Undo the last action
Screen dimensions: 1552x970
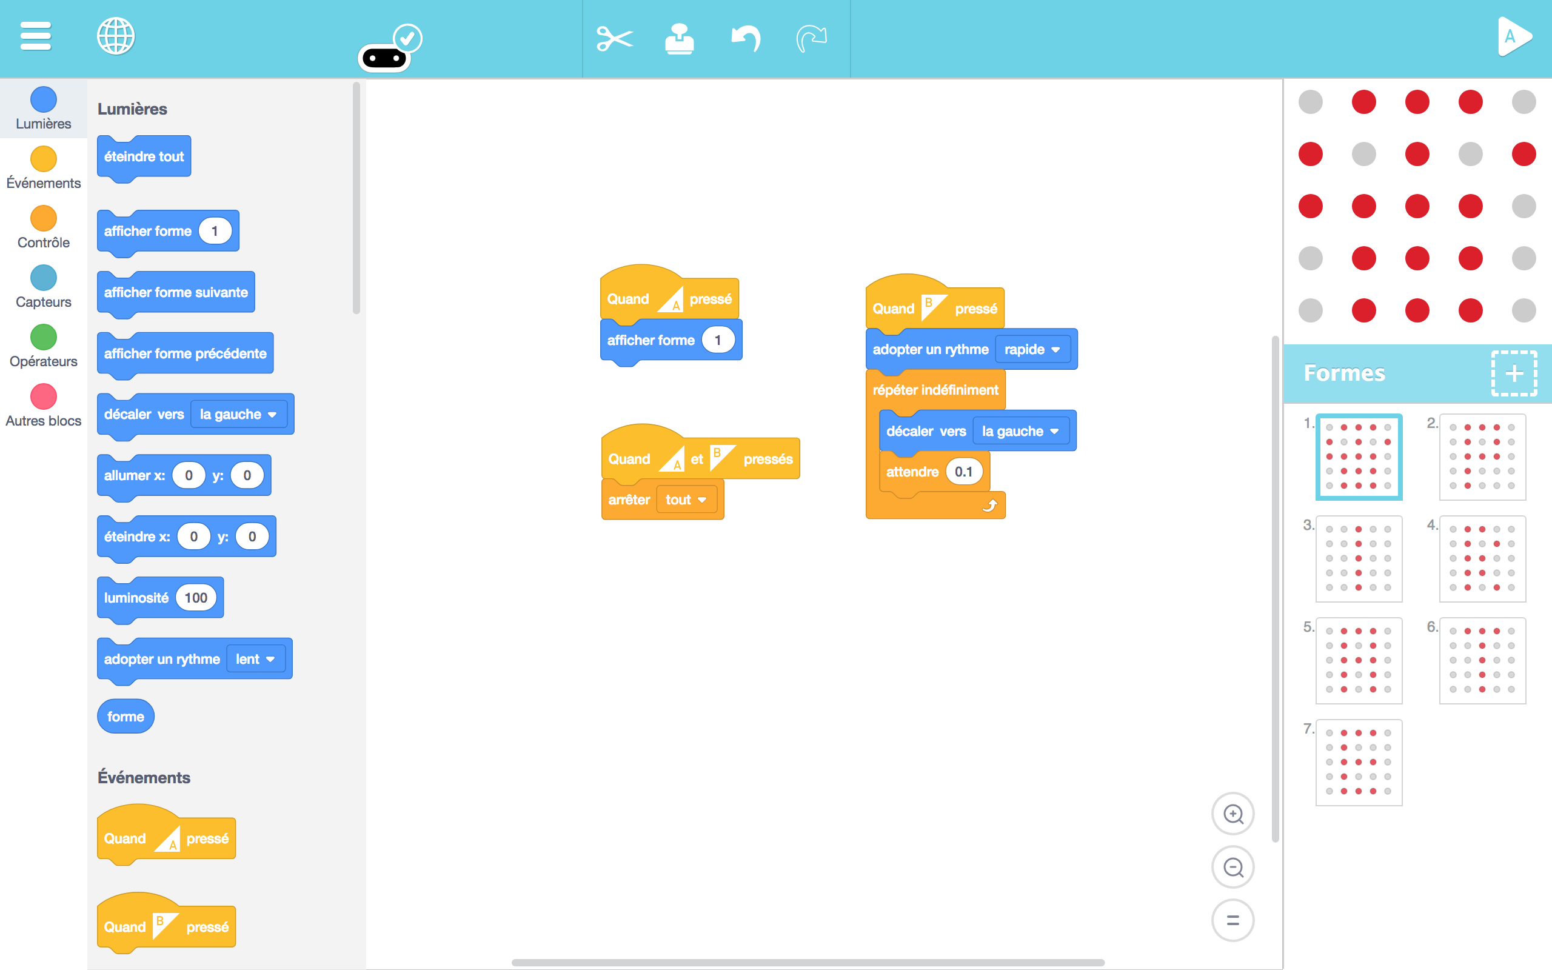tap(745, 38)
